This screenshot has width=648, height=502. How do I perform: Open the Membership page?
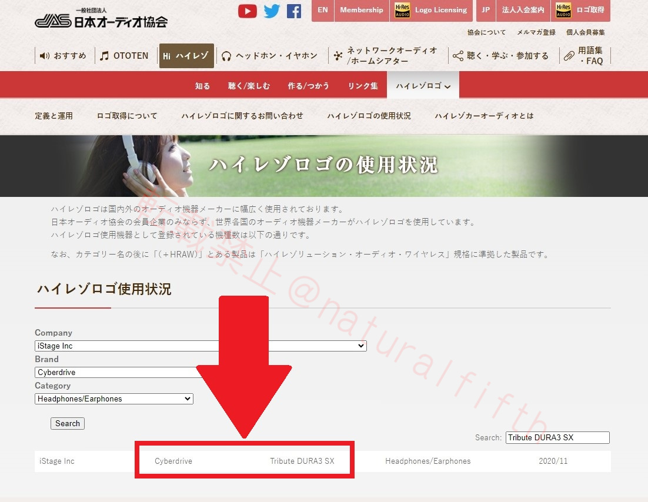(x=362, y=10)
